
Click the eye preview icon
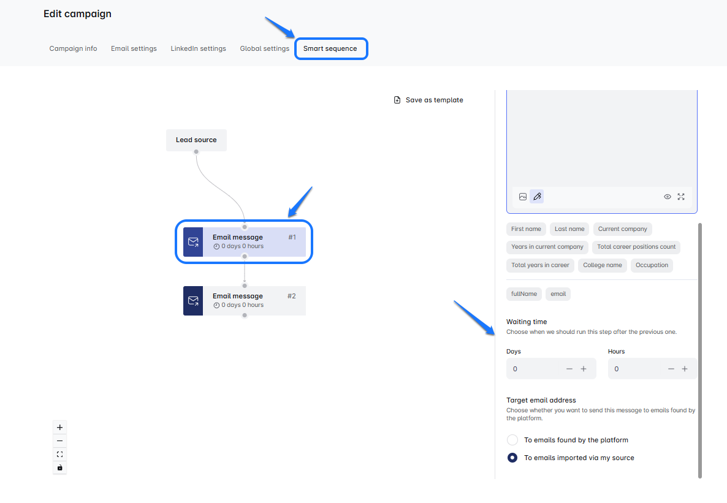coord(668,197)
